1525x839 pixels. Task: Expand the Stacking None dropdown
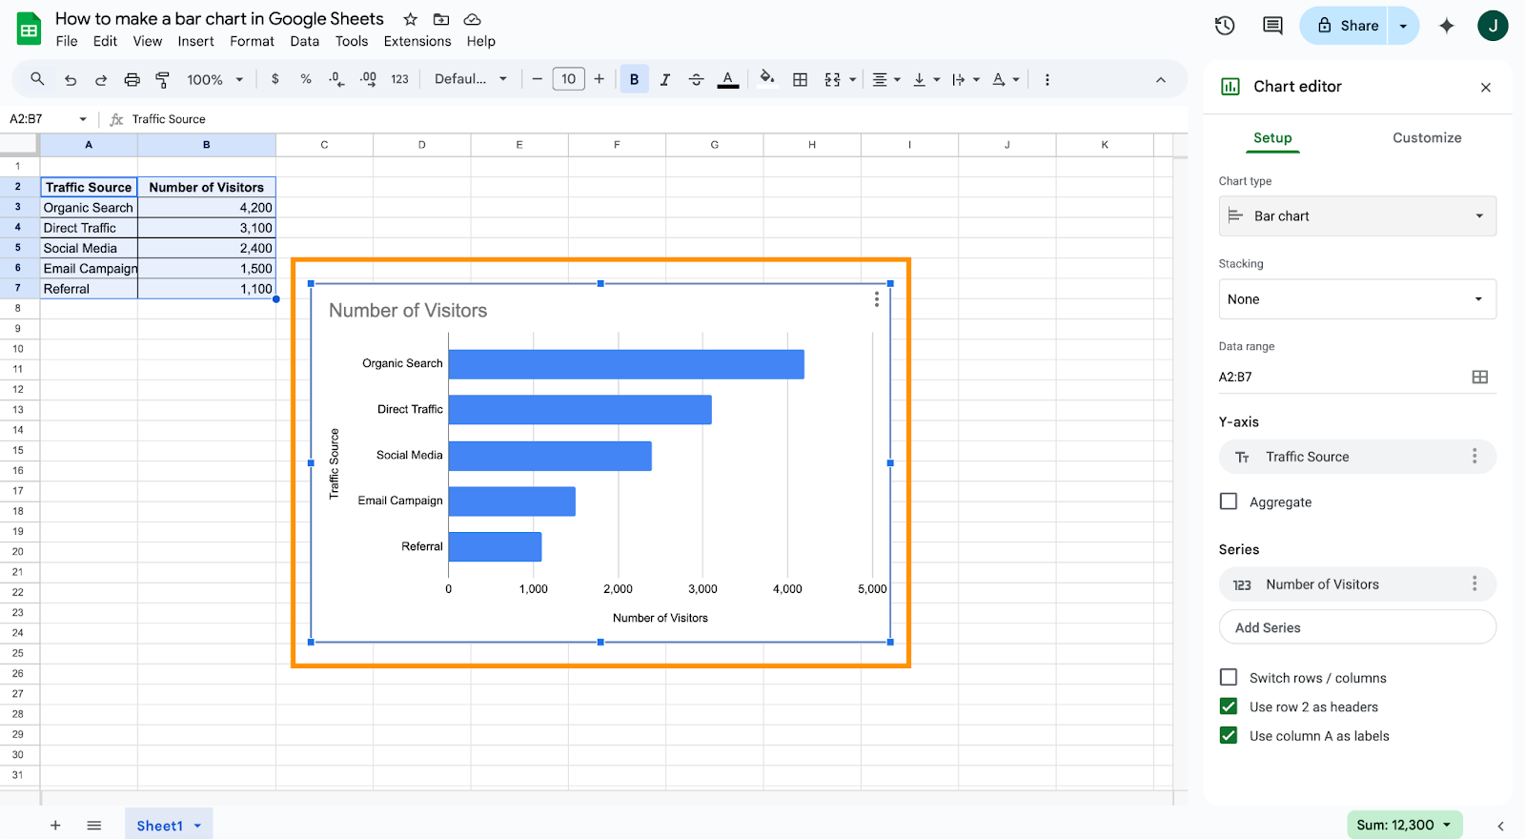pos(1357,299)
